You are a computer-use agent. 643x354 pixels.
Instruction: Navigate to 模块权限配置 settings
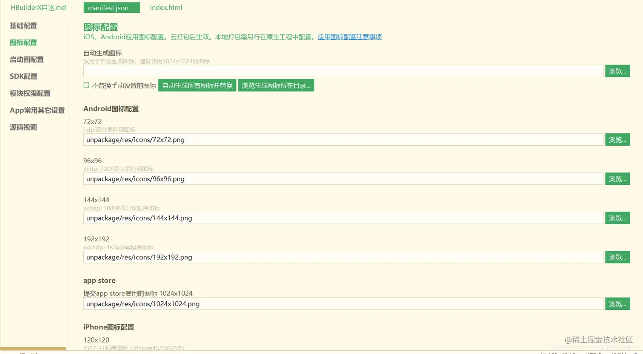pos(31,93)
